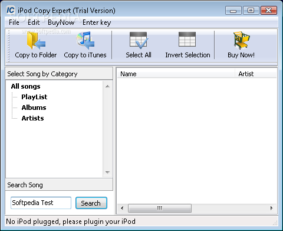Click the Copy to Folder toolbar icon
Image resolution: width=283 pixels, height=231 pixels.
click(x=36, y=41)
